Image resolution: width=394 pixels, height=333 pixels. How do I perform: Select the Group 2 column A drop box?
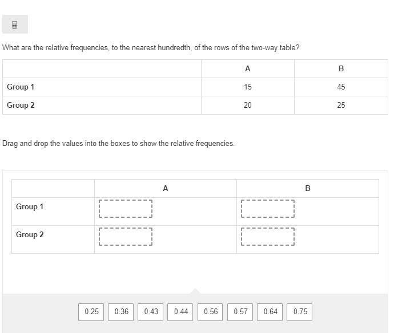coord(126,236)
